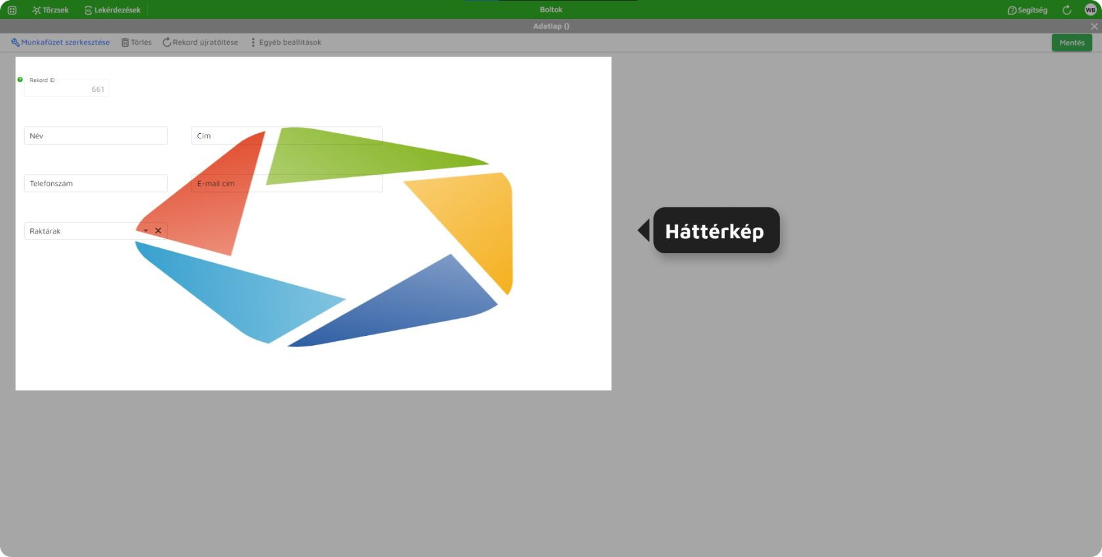Click the refresh icon in the top bar

[x=1067, y=10]
